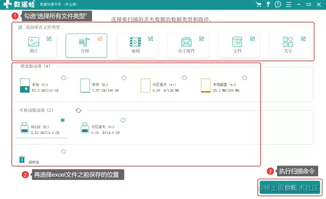Click the 7.57 GB/346 GB capacity text

pos(105,91)
